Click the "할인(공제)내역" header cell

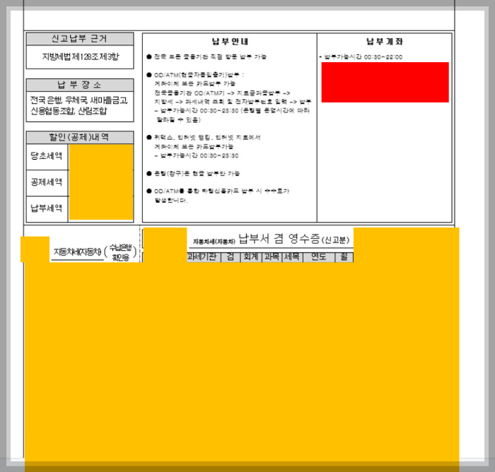tap(80, 138)
